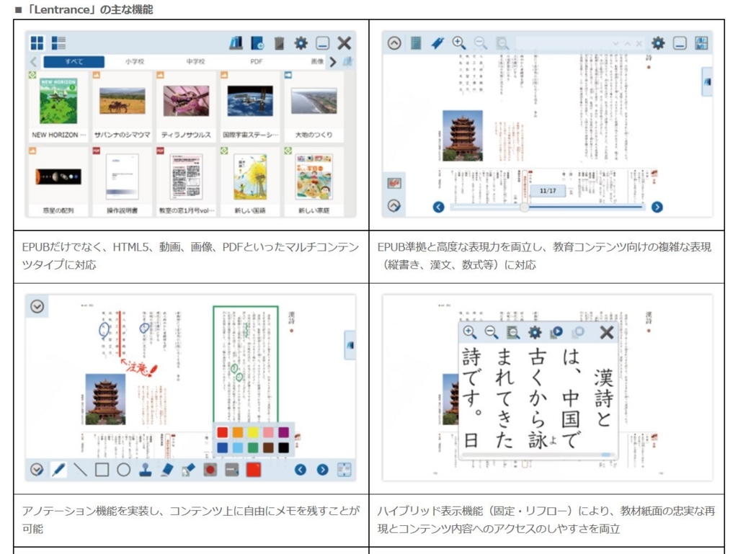
Task: Switch bookshelf to grid view
Action: click(37, 43)
